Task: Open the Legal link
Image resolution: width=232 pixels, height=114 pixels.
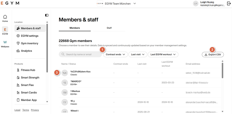Action: pyautogui.click(x=17, y=110)
